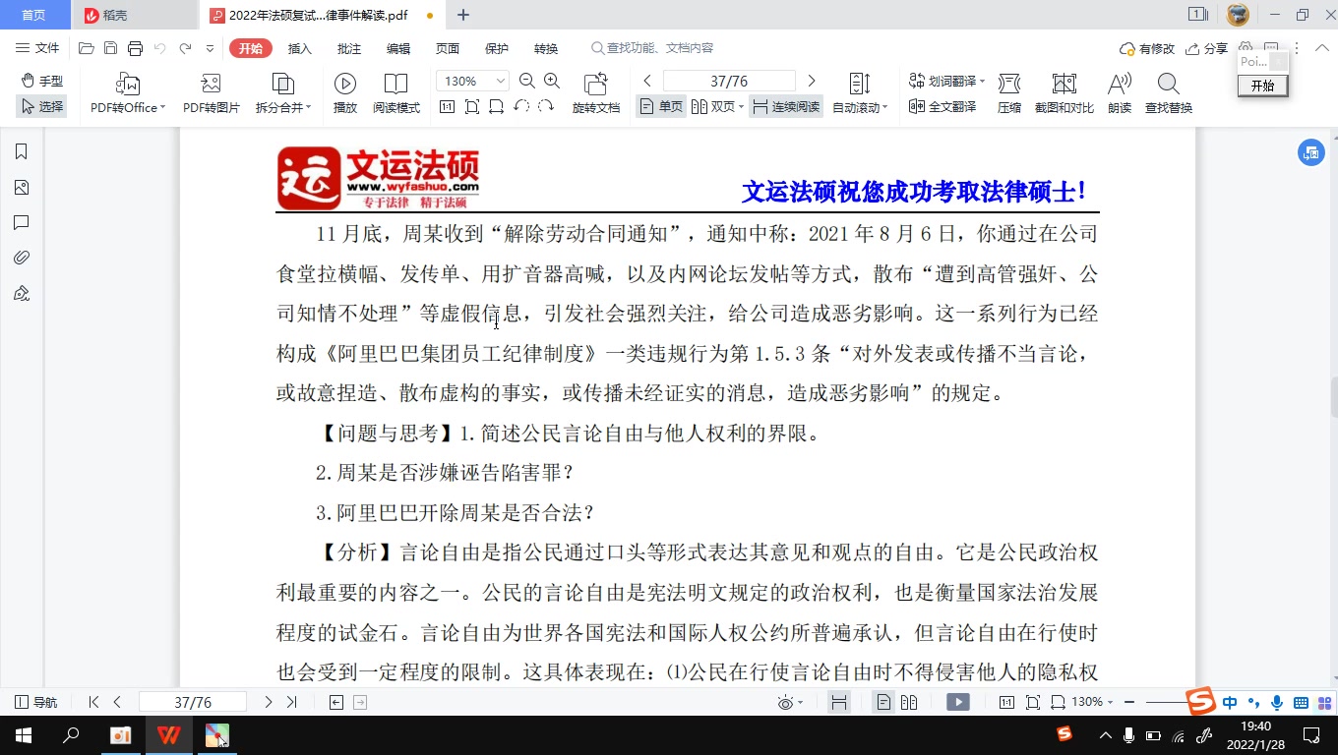
Task: Start 播放 slideshow playback mode
Action: tap(344, 93)
